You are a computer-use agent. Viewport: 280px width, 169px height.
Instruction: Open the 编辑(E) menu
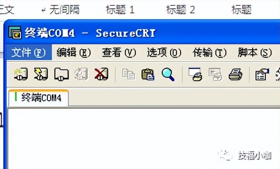pyautogui.click(x=74, y=53)
